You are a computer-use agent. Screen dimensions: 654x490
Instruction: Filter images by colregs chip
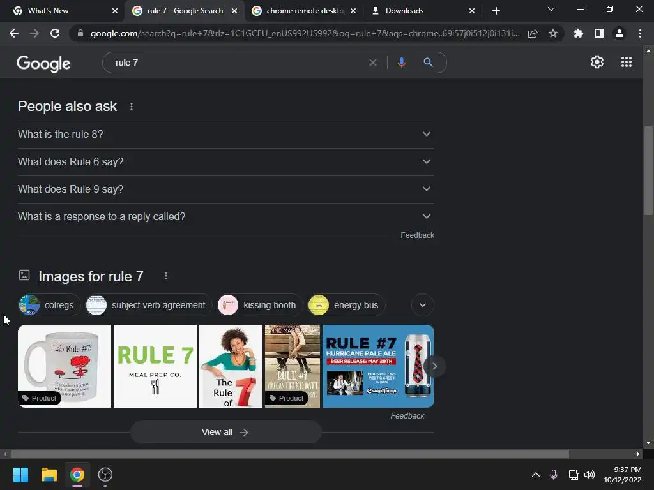[x=49, y=305]
